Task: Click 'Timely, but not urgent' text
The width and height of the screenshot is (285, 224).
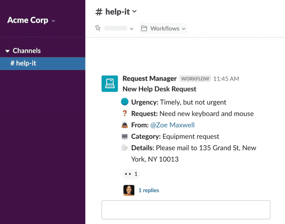Action: tap(193, 102)
